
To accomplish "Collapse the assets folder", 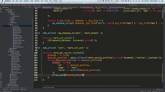I will point(9,13).
